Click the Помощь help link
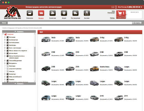Image resolution: width=144 pixels, height=111 pixels. pos(112,18)
